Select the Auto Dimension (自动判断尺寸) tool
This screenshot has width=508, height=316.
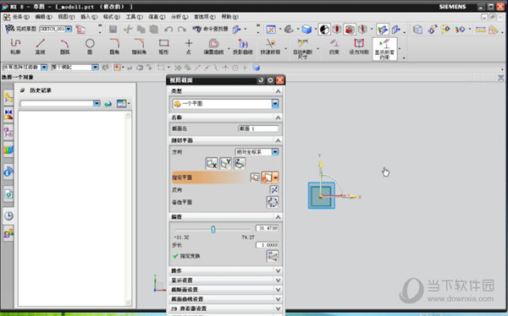click(x=302, y=48)
